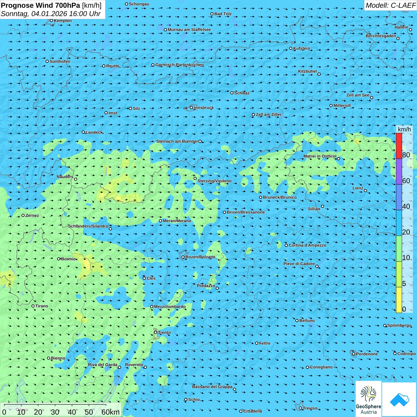
Task: Select the date 'Sonntag, 04.01.2026 16:00 Uhr'
Action: point(51,14)
